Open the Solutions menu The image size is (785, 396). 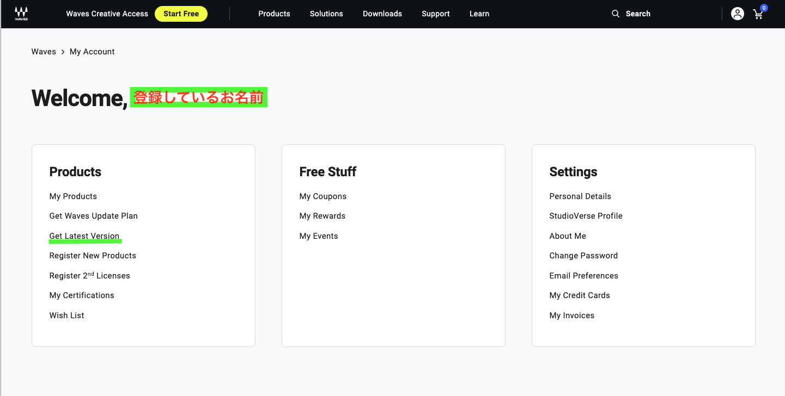[326, 14]
